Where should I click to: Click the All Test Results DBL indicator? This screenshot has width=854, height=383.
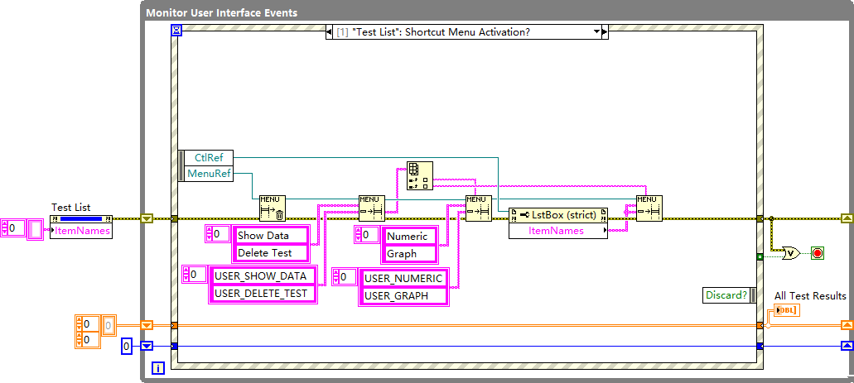click(x=787, y=310)
